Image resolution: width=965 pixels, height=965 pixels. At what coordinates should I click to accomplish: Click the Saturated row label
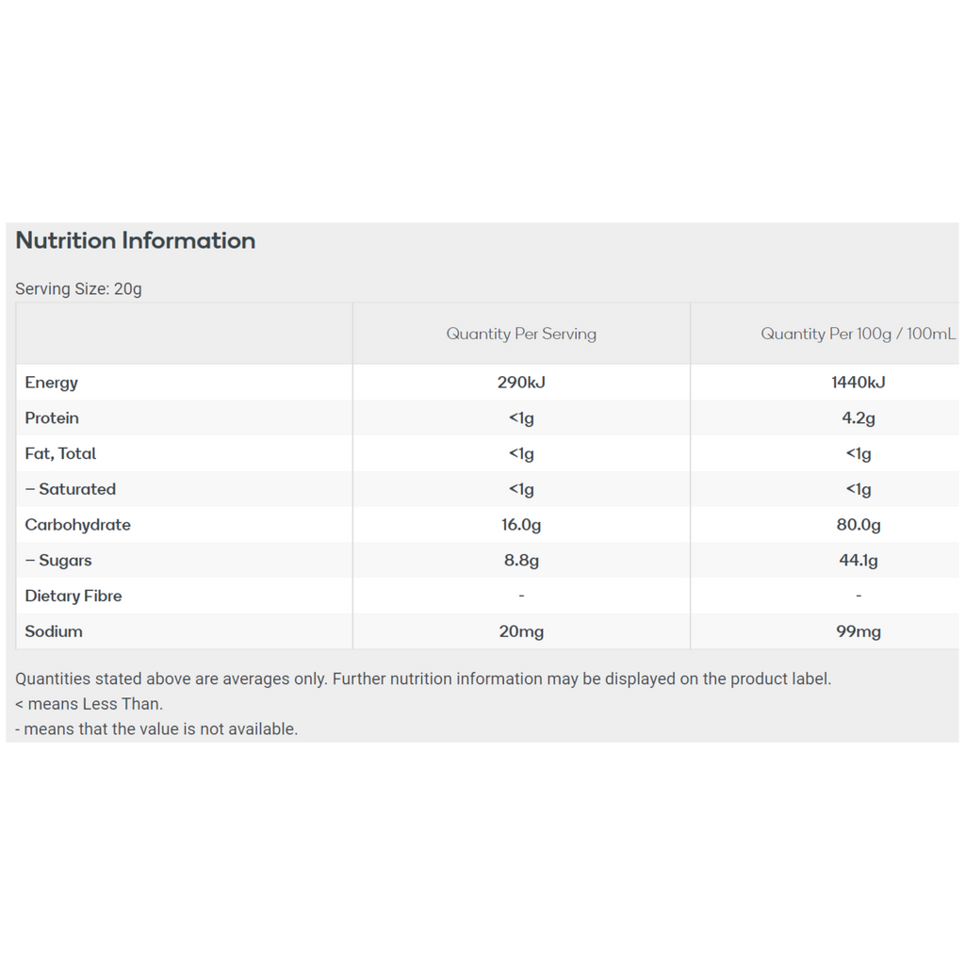[x=71, y=489]
